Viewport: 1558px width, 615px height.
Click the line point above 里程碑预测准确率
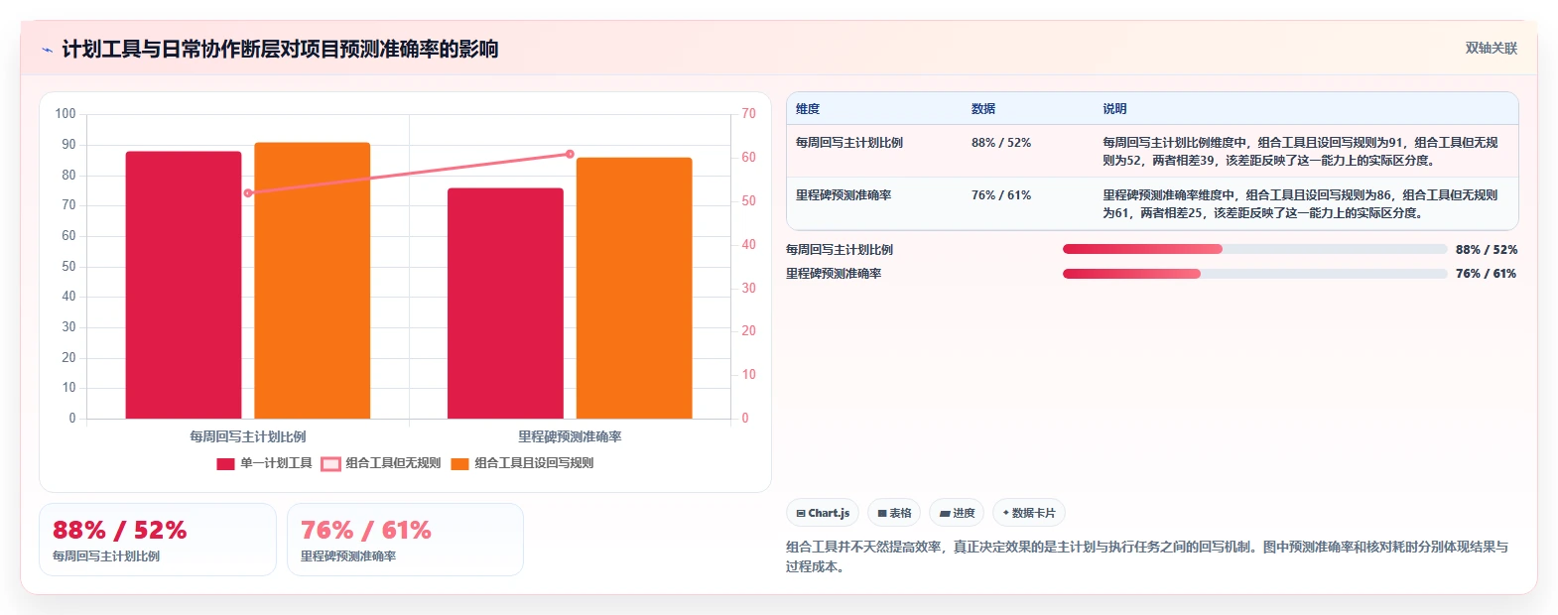click(570, 154)
